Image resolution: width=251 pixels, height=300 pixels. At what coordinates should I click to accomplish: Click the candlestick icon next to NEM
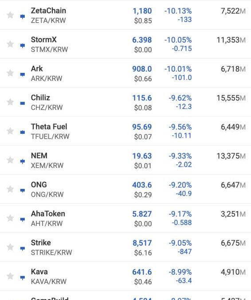(23, 161)
